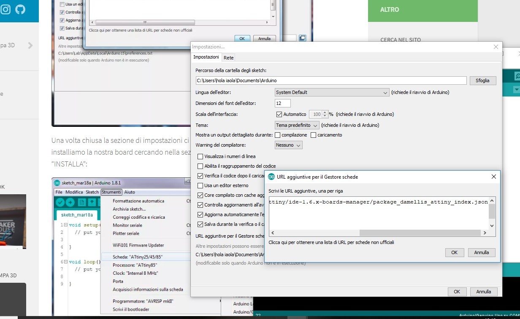Viewport: 520px width, 319px height.
Task: Click the Arduino logo in URL aggiuntive dialog title
Action: pyautogui.click(x=271, y=177)
